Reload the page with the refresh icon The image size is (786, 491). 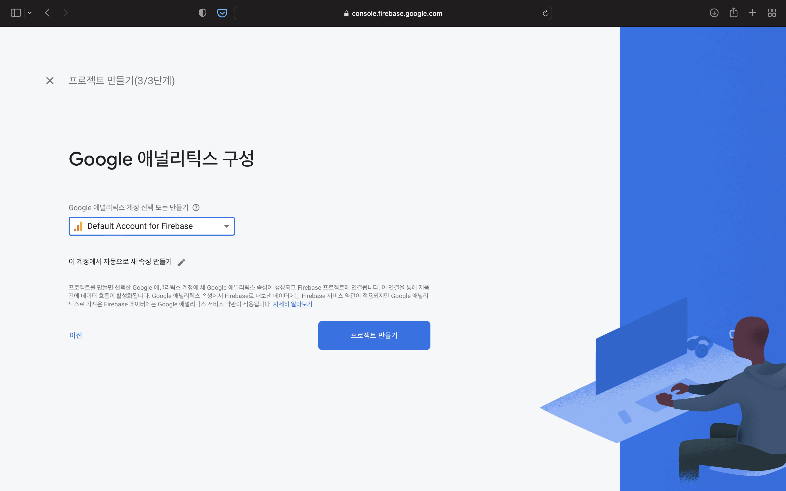pos(545,13)
